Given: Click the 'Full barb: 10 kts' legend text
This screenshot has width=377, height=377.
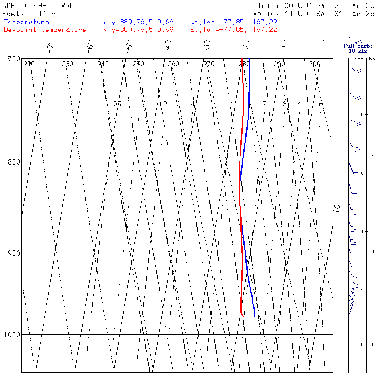Looking at the screenshot, I should [358, 48].
